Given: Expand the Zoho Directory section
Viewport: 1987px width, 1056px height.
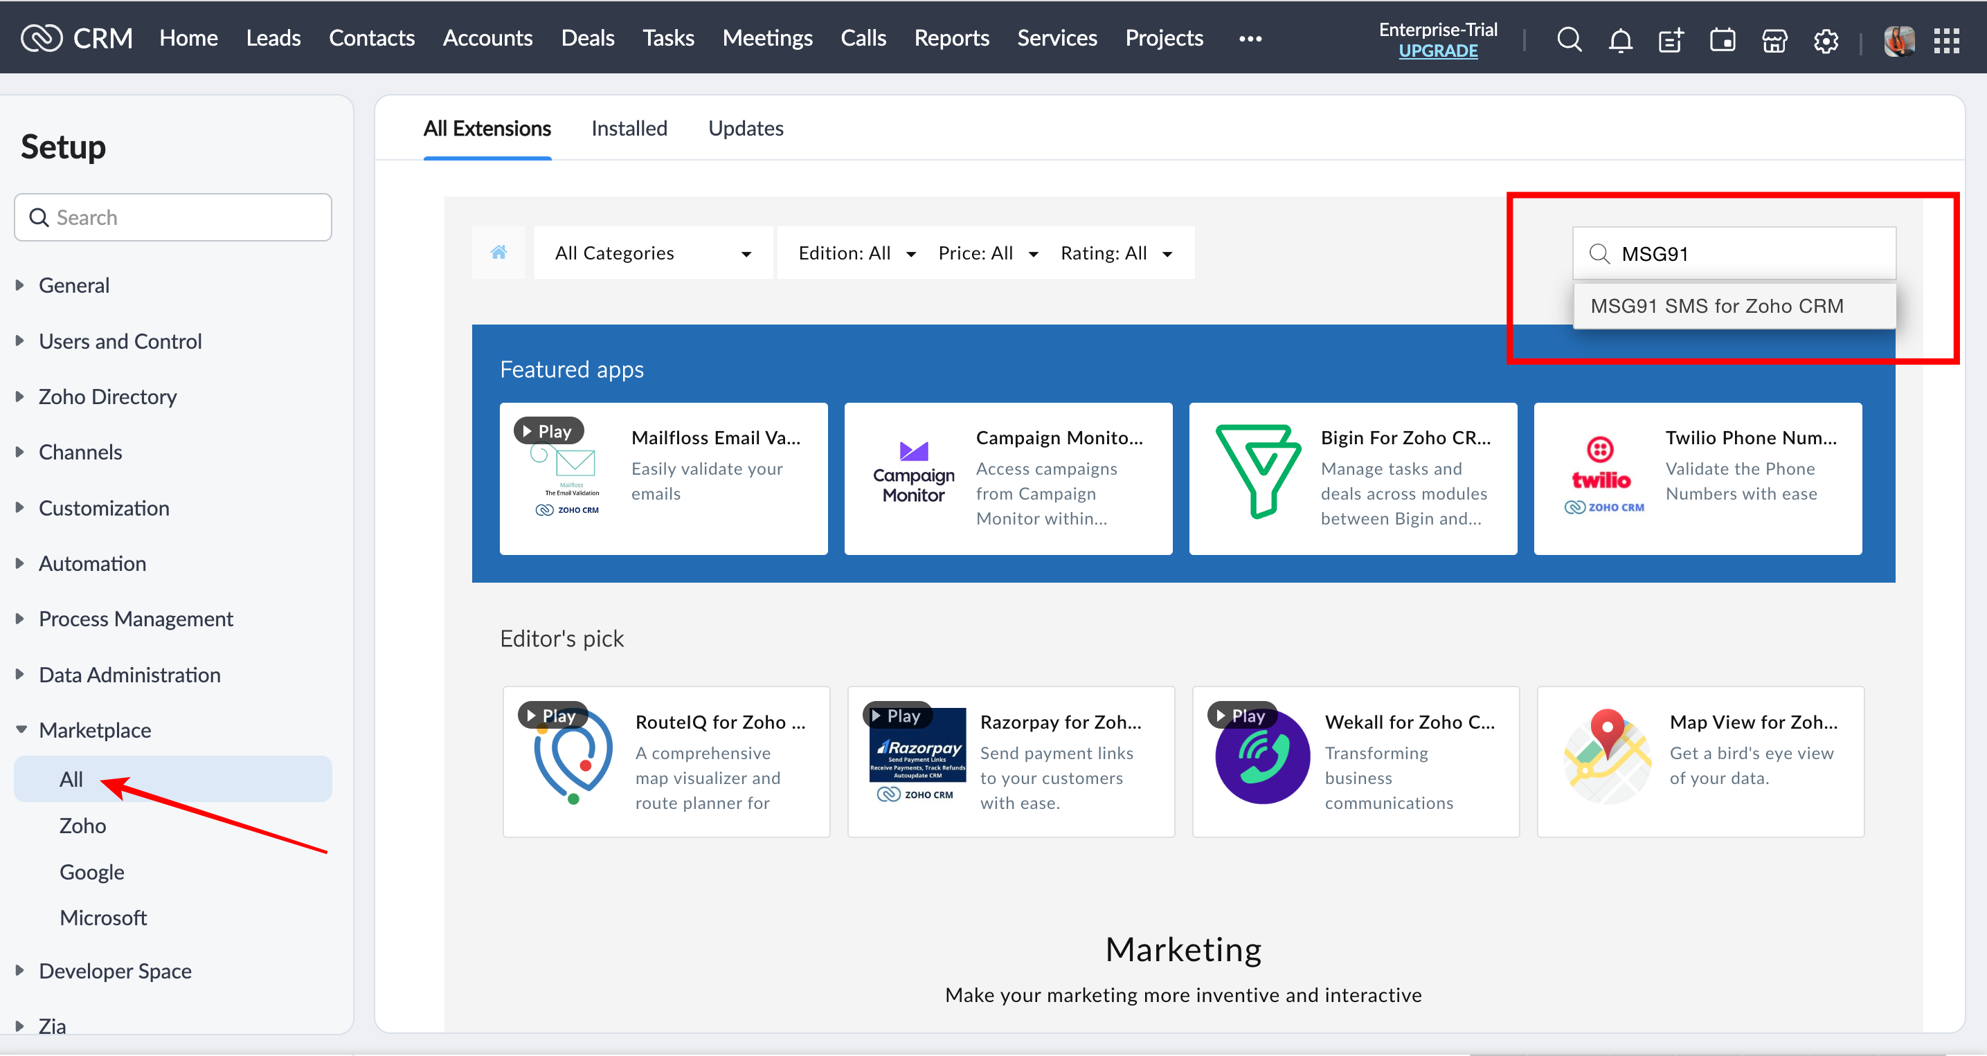Looking at the screenshot, I should coord(20,395).
